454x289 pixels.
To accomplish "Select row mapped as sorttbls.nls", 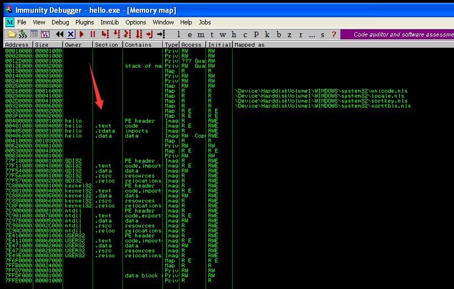I will tap(229, 106).
